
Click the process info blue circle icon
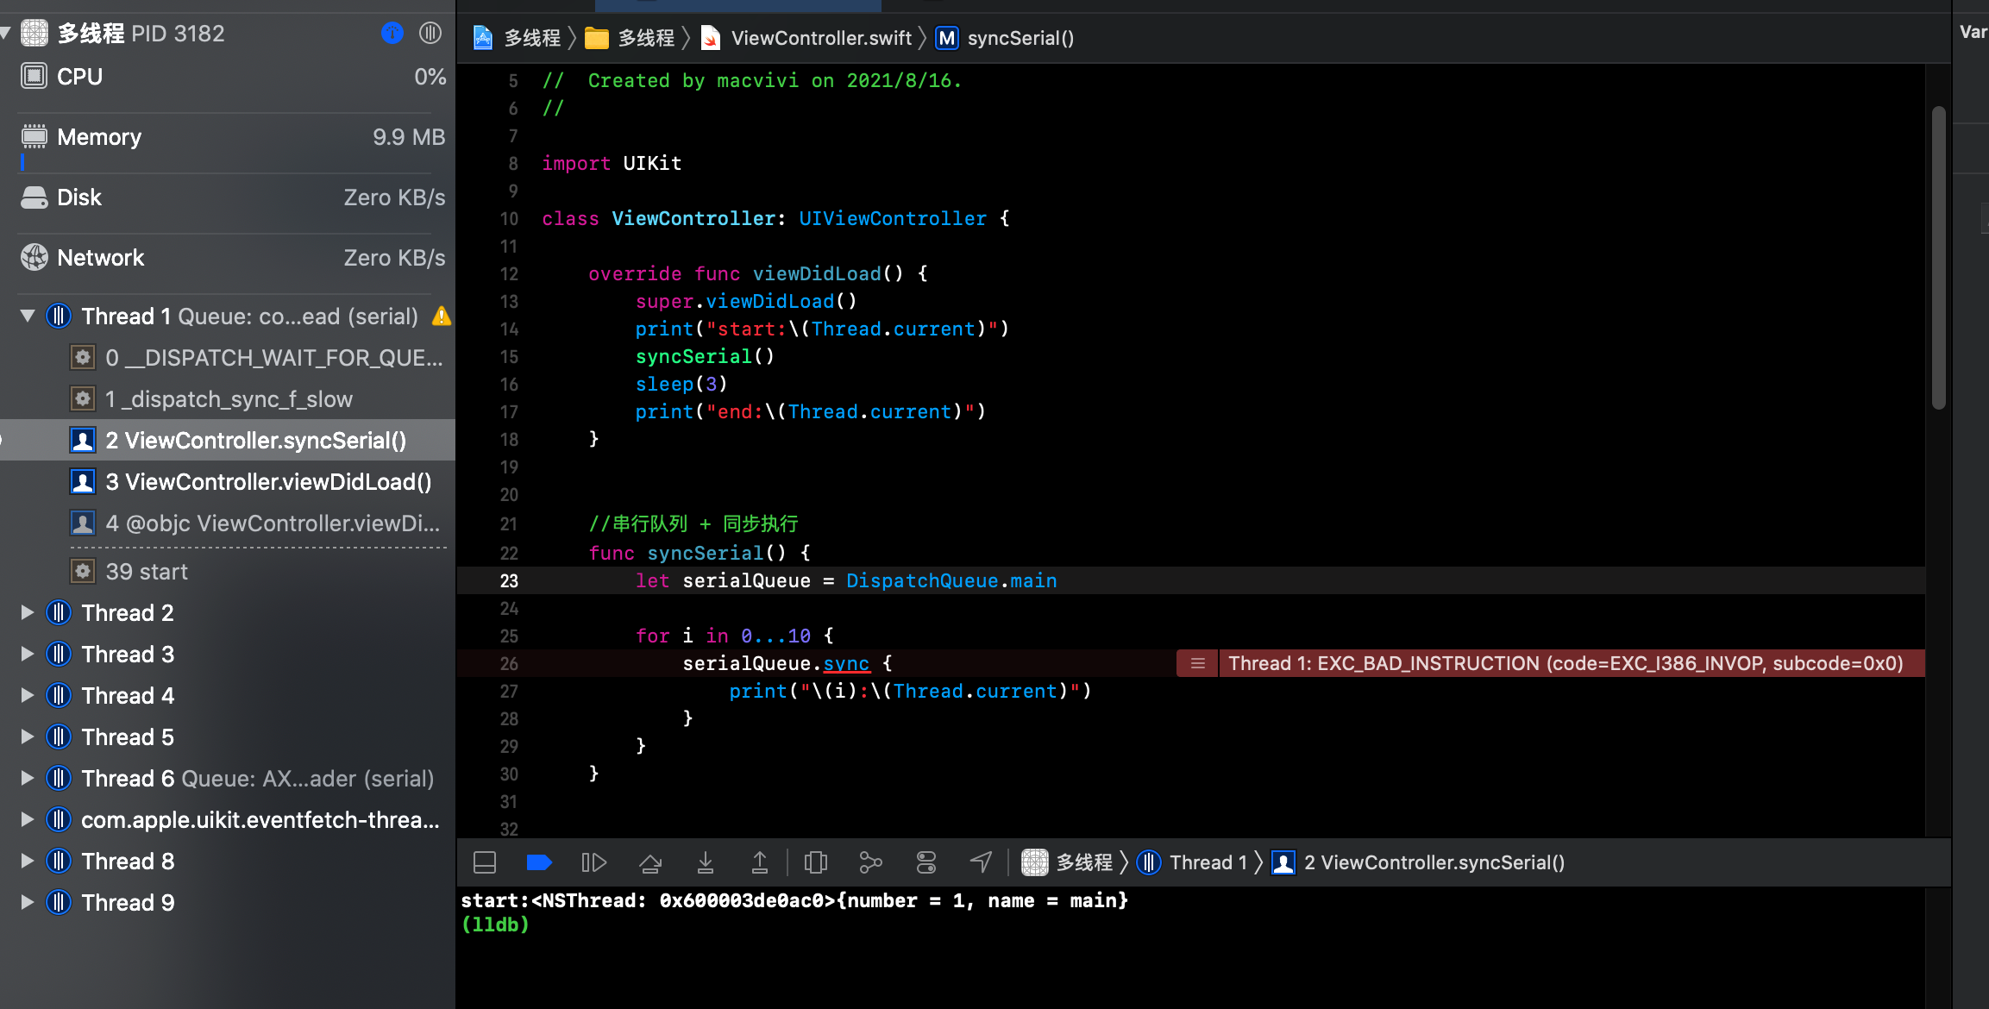pyautogui.click(x=392, y=34)
